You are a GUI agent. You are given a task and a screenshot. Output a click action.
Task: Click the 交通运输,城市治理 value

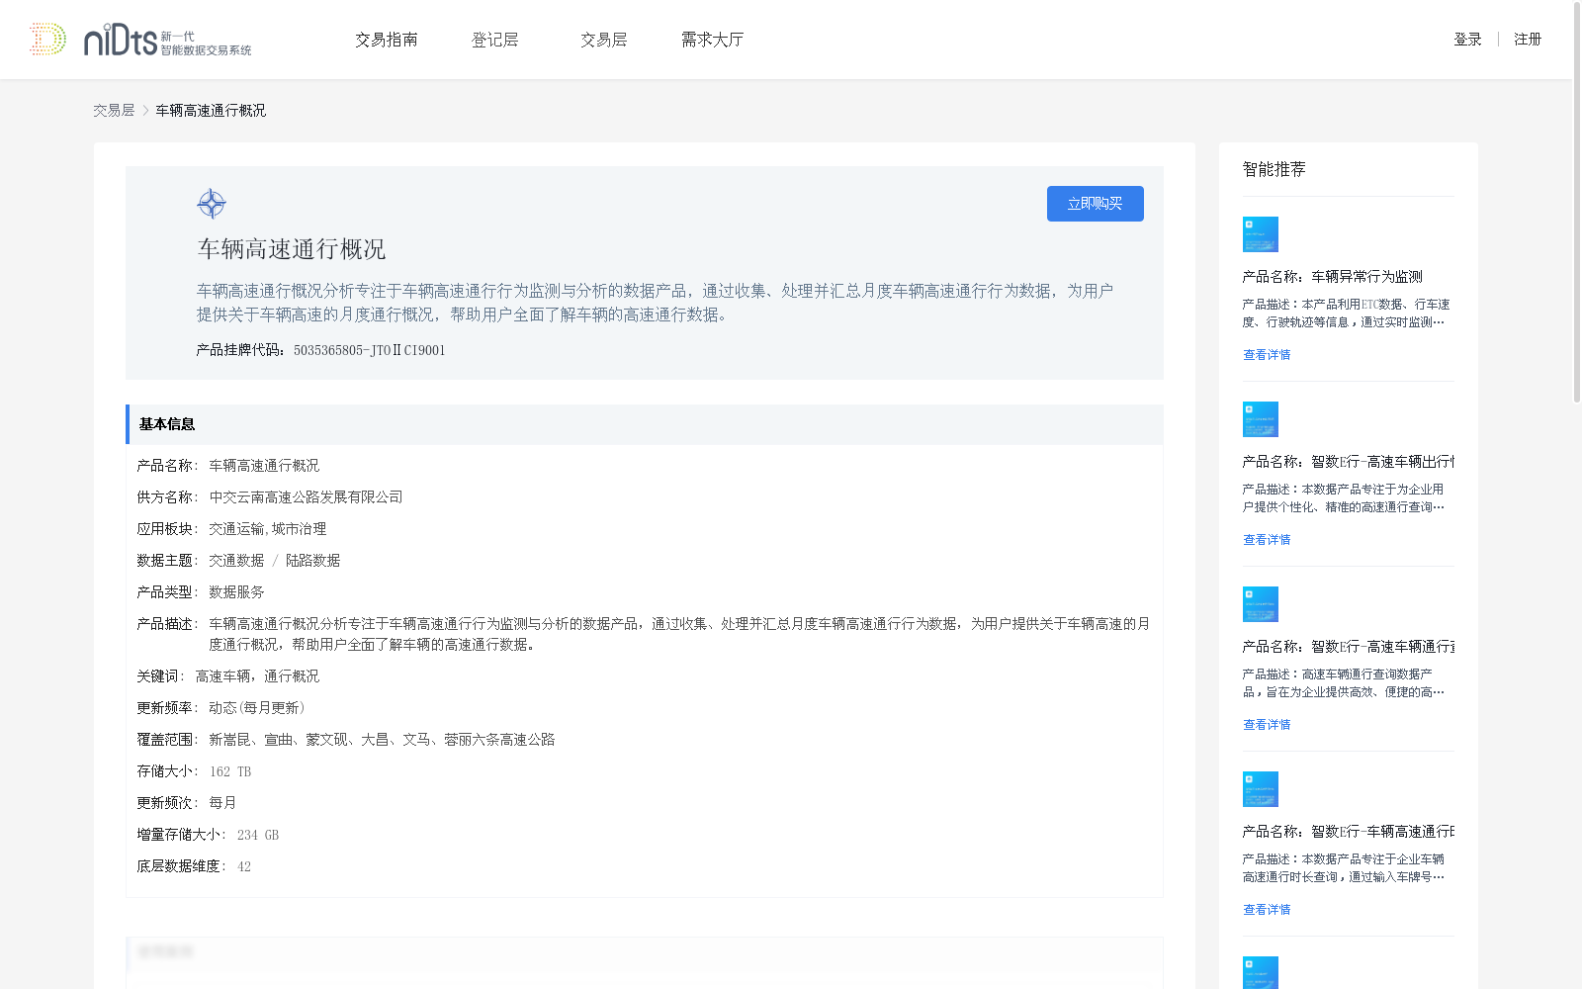tap(267, 529)
